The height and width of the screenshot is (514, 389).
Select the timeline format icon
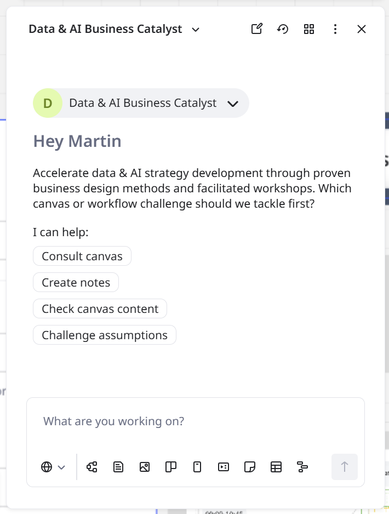pyautogui.click(x=302, y=467)
